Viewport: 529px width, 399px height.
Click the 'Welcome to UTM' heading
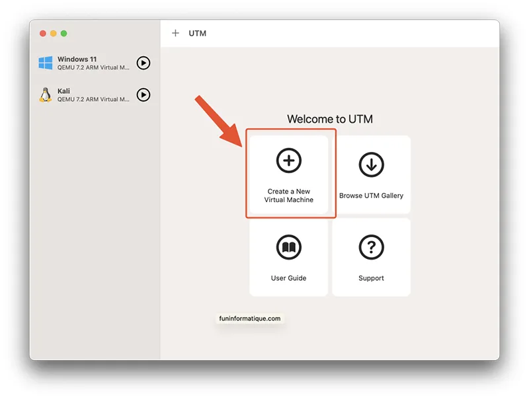click(330, 119)
